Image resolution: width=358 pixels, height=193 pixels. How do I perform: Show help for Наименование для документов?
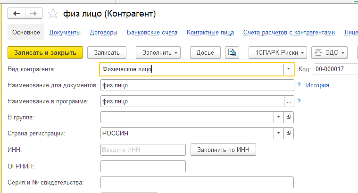299,85
